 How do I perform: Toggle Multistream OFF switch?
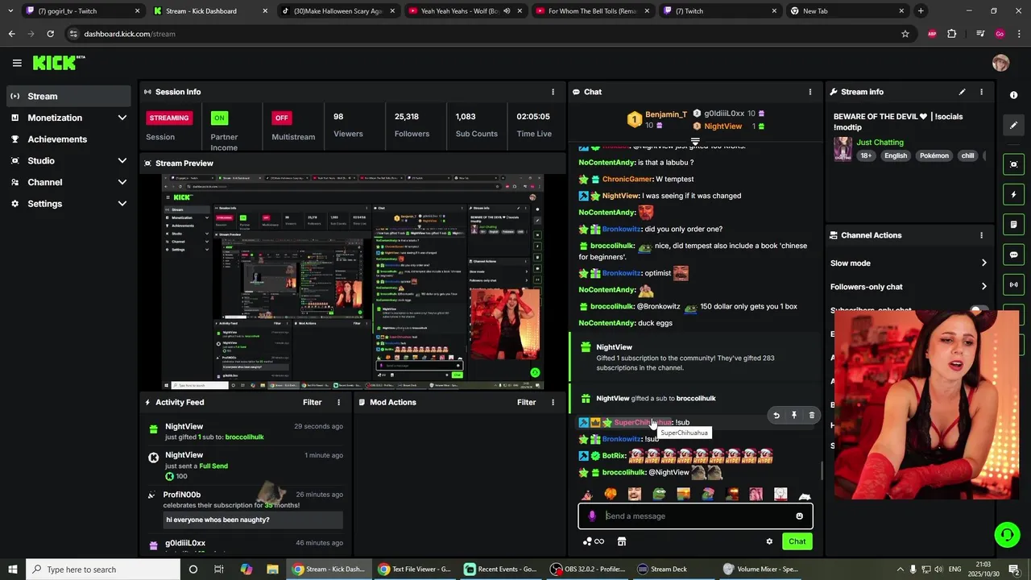click(281, 118)
